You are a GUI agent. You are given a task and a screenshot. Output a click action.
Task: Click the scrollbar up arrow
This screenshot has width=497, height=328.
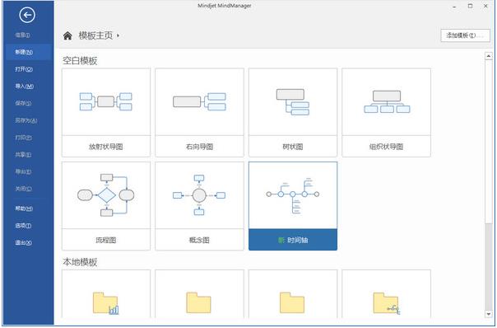pyautogui.click(x=489, y=56)
